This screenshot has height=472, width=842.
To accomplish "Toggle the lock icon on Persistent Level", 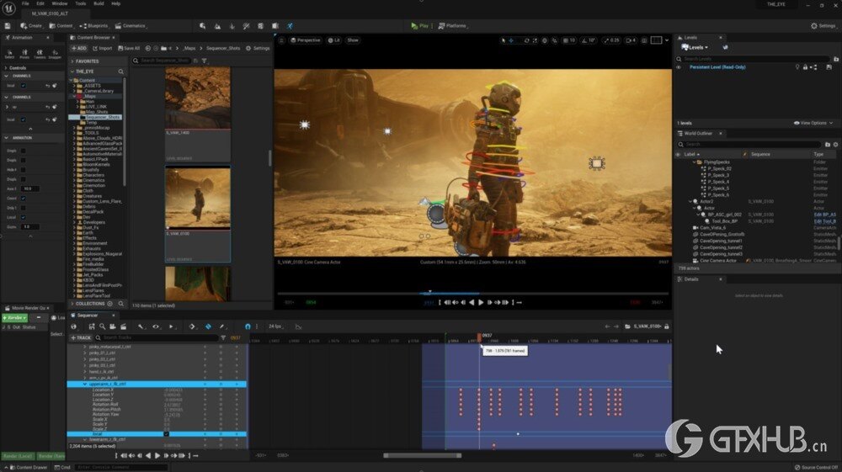I will pos(805,67).
